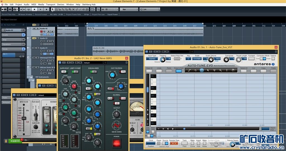Click the Neve 88RS Output knob
This screenshot has height=151, width=286.
pyautogui.click(x=116, y=114)
